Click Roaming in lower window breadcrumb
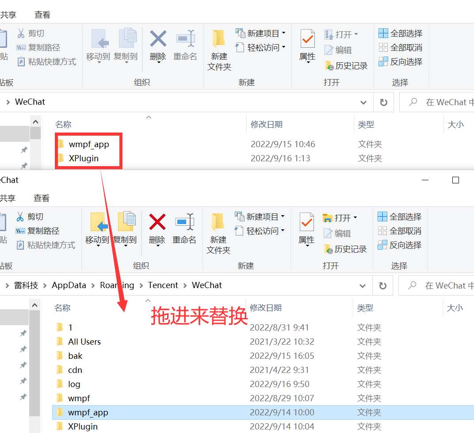Image resolution: width=474 pixels, height=433 pixels. [117, 285]
